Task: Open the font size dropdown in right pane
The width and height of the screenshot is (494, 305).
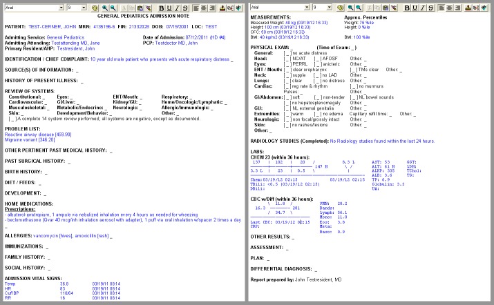Action: click(x=330, y=7)
